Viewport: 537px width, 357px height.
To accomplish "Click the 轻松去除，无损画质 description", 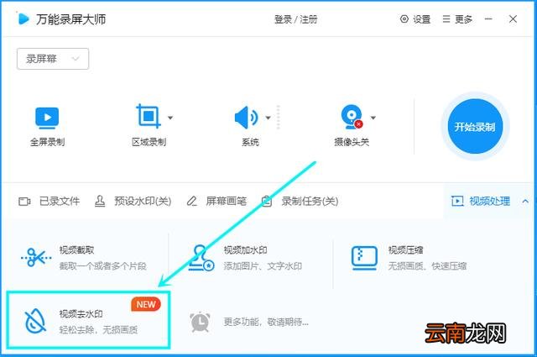I will pos(98,329).
